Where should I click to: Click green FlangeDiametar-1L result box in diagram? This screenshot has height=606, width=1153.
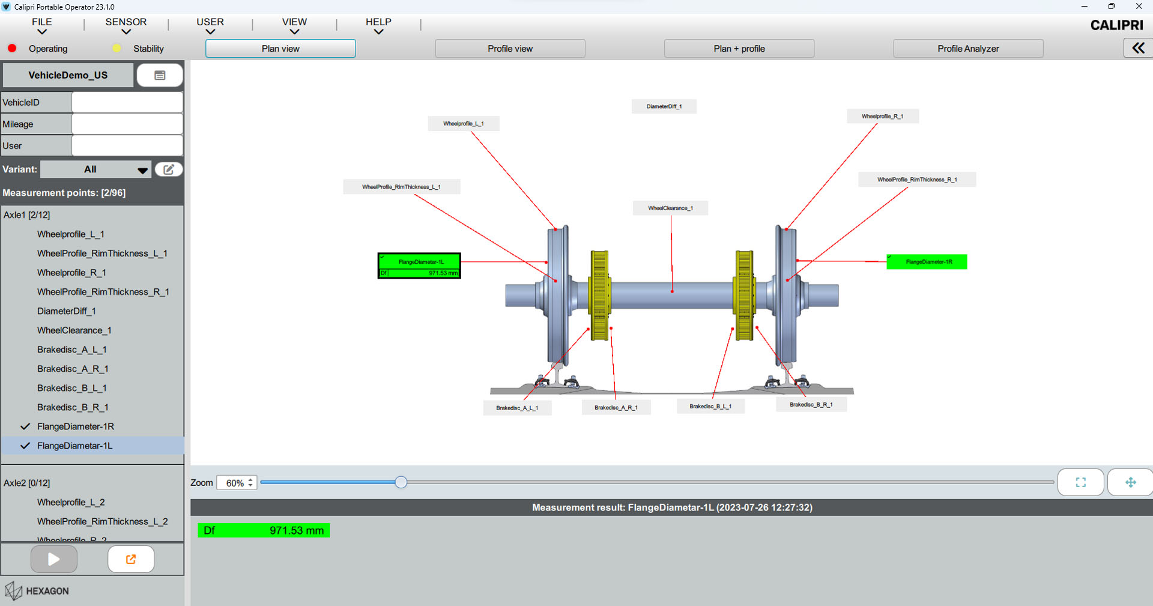coord(419,266)
